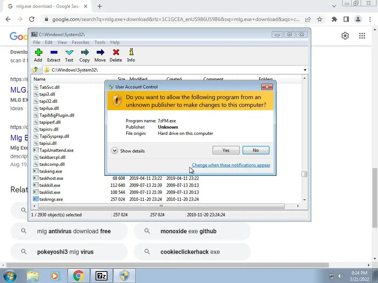Click the scroll-down arrow in 7-Zip file list
This screenshot has width=378, height=283.
point(305,200)
